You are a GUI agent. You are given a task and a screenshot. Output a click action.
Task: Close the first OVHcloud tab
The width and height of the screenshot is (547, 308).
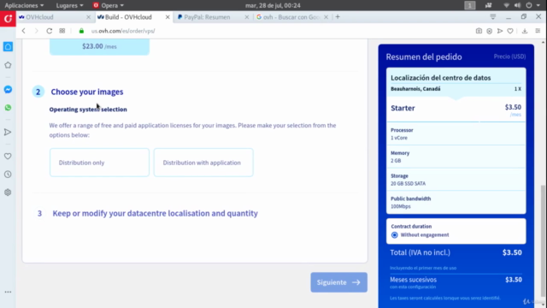88,17
